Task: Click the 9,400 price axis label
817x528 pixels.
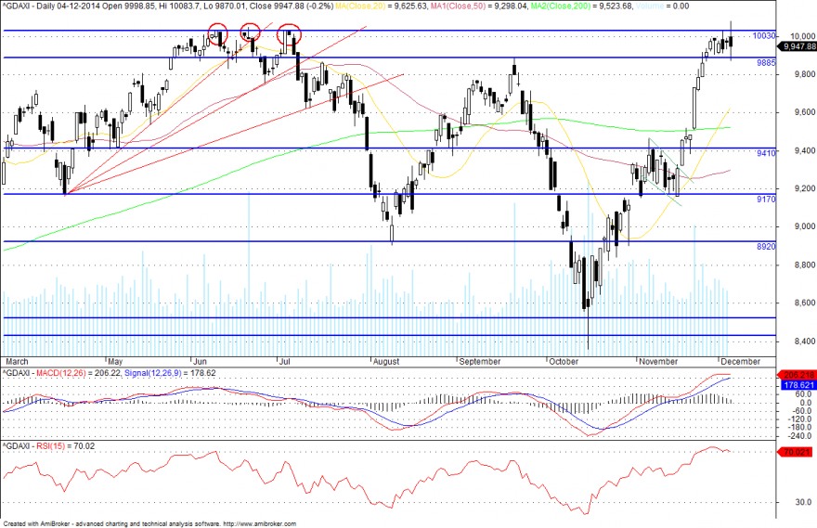Action: click(x=805, y=150)
